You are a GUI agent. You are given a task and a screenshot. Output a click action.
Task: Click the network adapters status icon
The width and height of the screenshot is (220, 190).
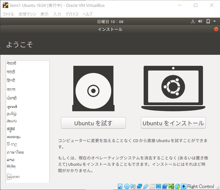pyautogui.click(x=140, y=186)
